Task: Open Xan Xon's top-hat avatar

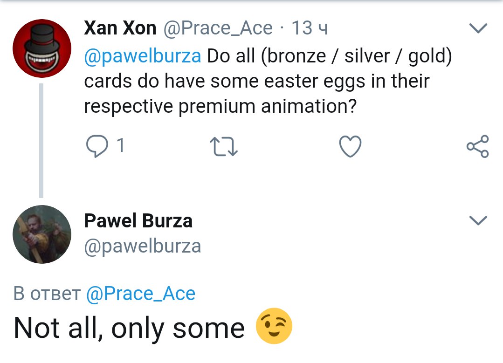Action: click(42, 48)
